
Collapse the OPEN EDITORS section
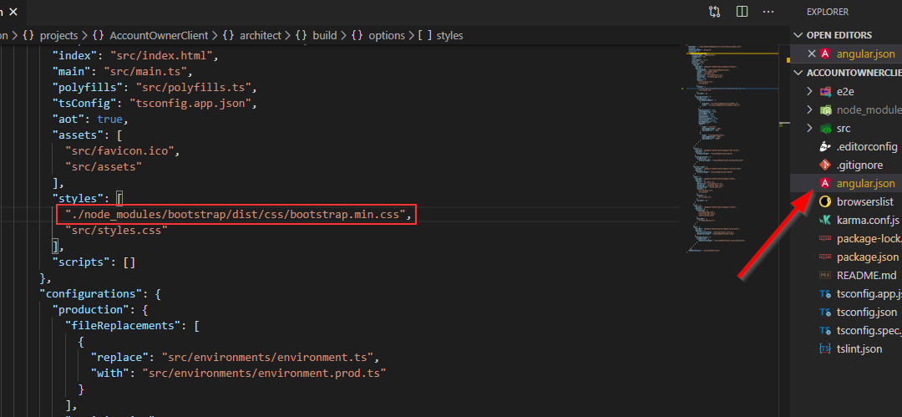[x=798, y=35]
